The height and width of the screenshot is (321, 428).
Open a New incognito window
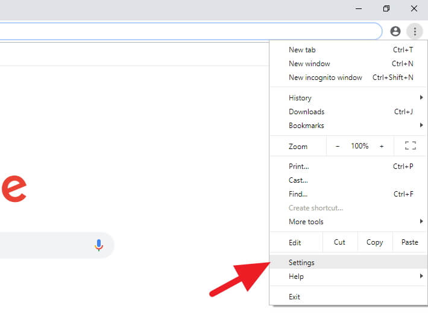(348, 78)
